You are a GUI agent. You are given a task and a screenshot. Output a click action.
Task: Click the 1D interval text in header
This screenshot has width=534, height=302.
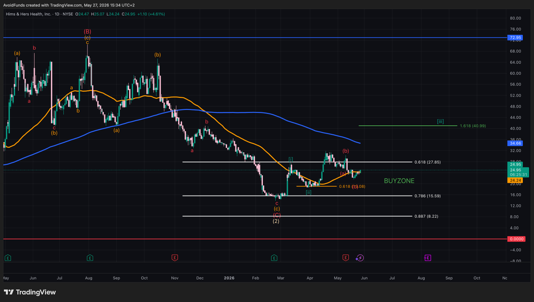pos(57,14)
